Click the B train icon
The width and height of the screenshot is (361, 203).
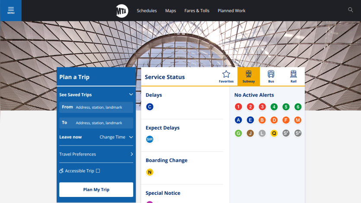(x=262, y=120)
